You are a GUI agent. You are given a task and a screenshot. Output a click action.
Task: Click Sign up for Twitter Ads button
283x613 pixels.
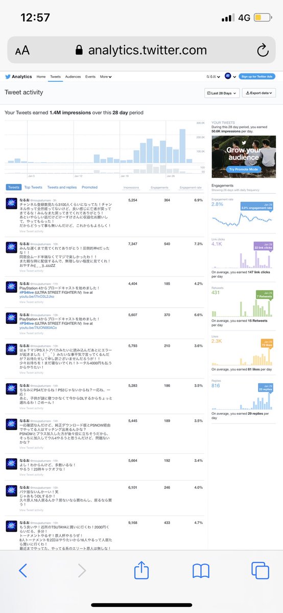point(257,77)
